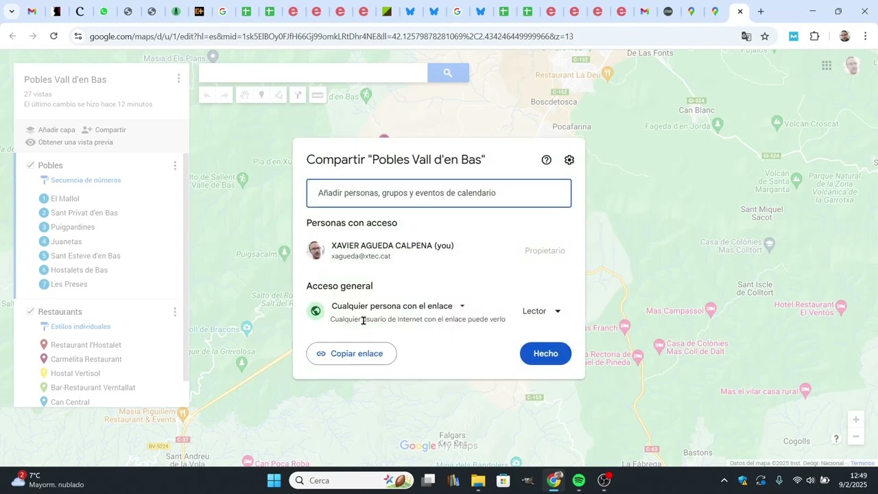This screenshot has width=878, height=494.
Task: Open map help question mark
Action: coord(836,438)
